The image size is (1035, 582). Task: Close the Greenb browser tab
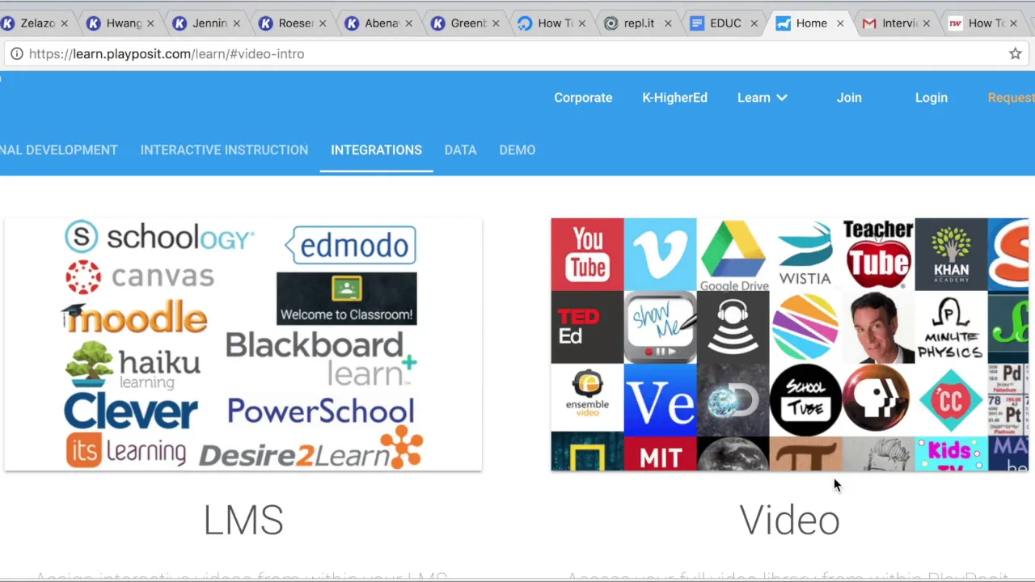tap(496, 23)
